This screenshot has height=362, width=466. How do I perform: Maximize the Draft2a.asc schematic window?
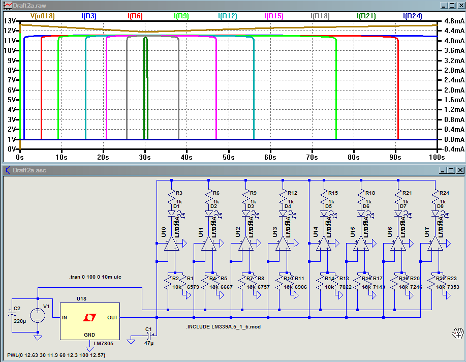(x=451, y=170)
